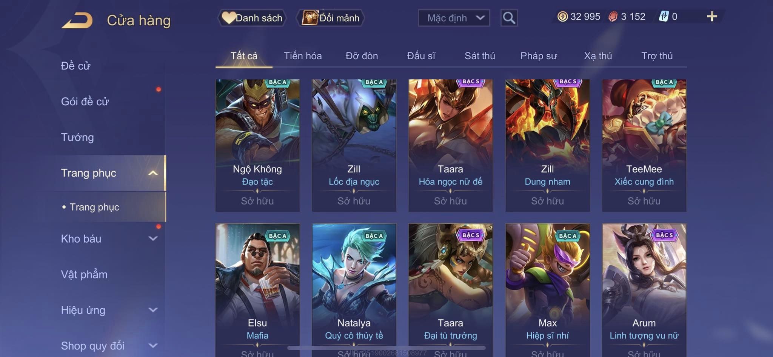Click the blue voucher currency icon
Viewport: 773px width, 357px height.
click(664, 17)
